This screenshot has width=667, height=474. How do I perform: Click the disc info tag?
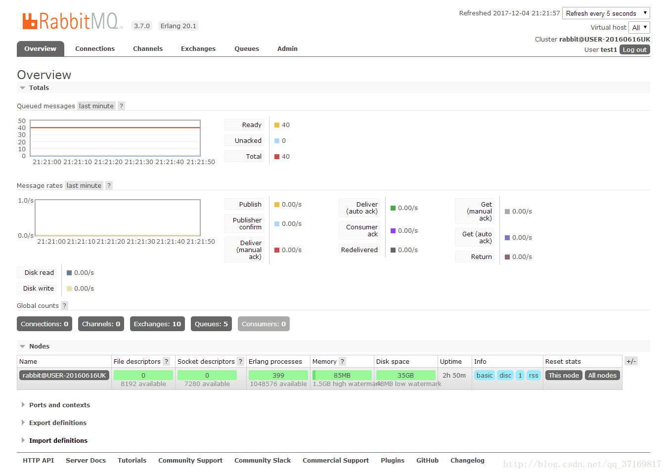(x=505, y=375)
